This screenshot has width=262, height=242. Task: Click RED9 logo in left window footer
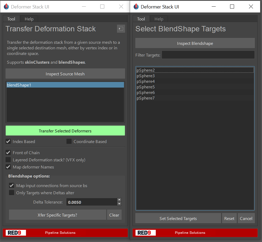[16, 233]
